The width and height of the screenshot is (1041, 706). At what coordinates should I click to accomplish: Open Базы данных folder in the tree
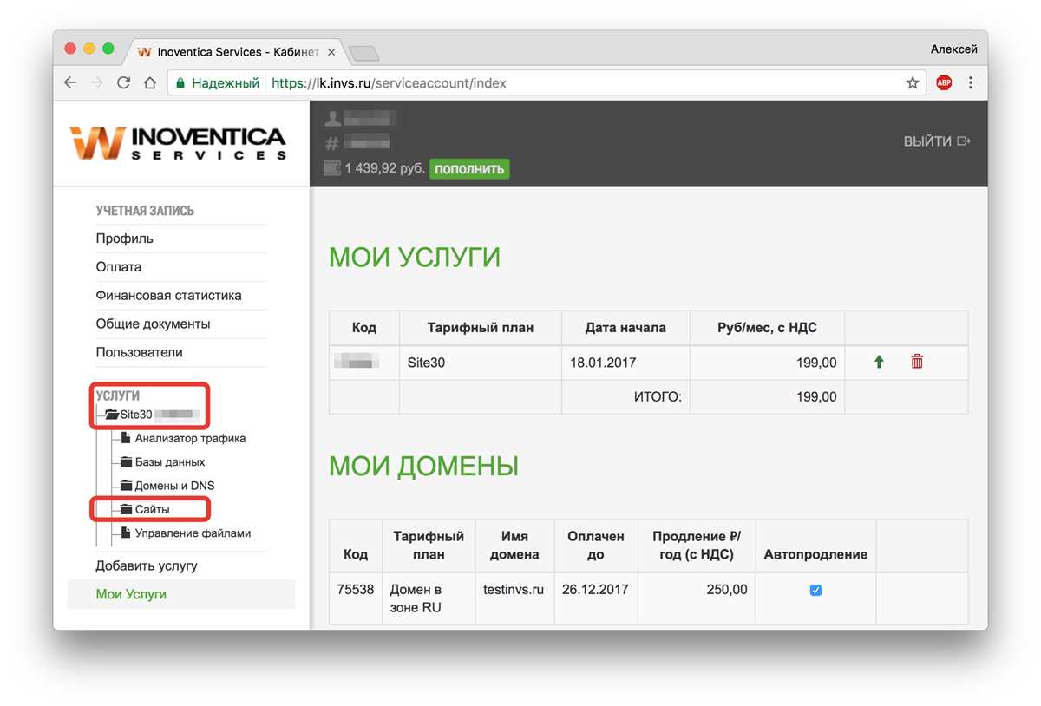[x=170, y=462]
